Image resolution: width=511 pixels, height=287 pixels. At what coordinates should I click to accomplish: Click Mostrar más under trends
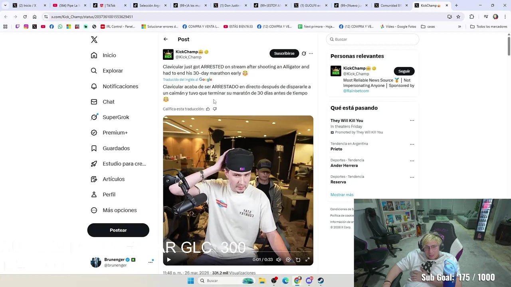pos(342,195)
